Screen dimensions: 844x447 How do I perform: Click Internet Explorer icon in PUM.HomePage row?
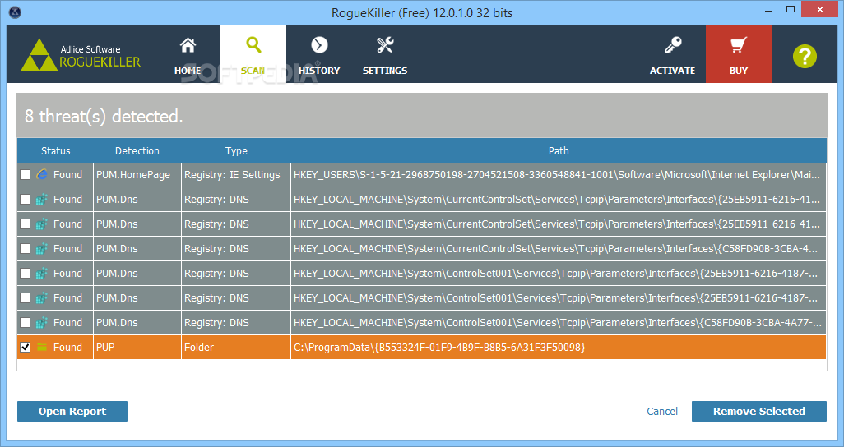point(42,175)
